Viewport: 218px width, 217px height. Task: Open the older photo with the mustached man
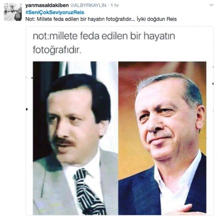(x=75, y=138)
